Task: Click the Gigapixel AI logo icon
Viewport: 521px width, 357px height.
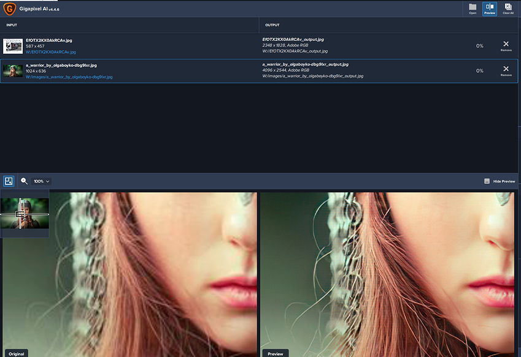Action: point(10,9)
